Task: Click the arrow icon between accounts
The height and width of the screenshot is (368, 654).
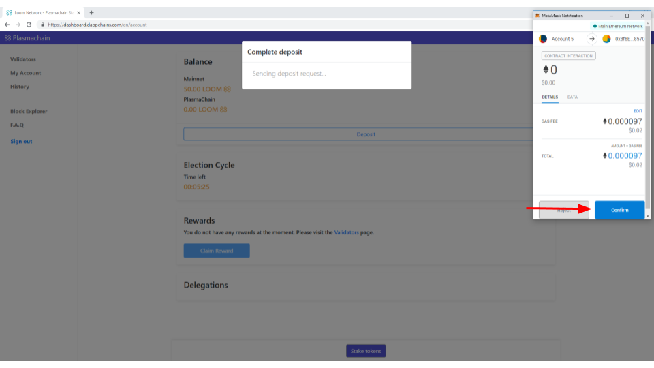Action: click(592, 39)
